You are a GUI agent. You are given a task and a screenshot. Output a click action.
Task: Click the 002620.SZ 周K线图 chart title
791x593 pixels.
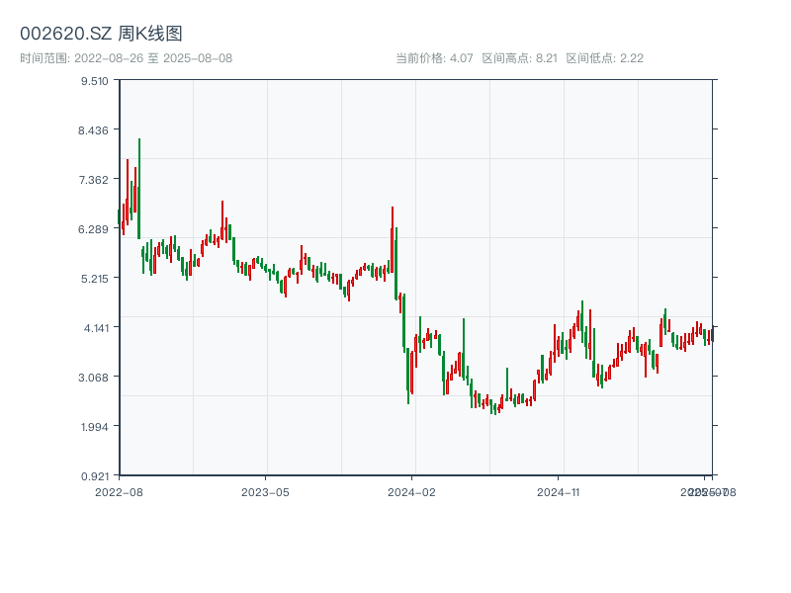point(101,34)
